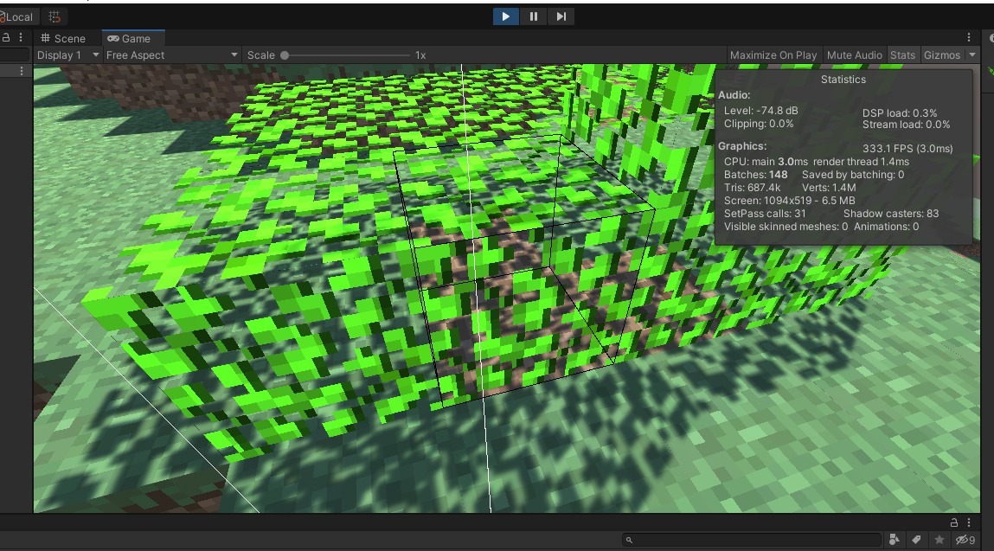Open the Display 1 dropdown
This screenshot has height=551, width=994.
(67, 55)
